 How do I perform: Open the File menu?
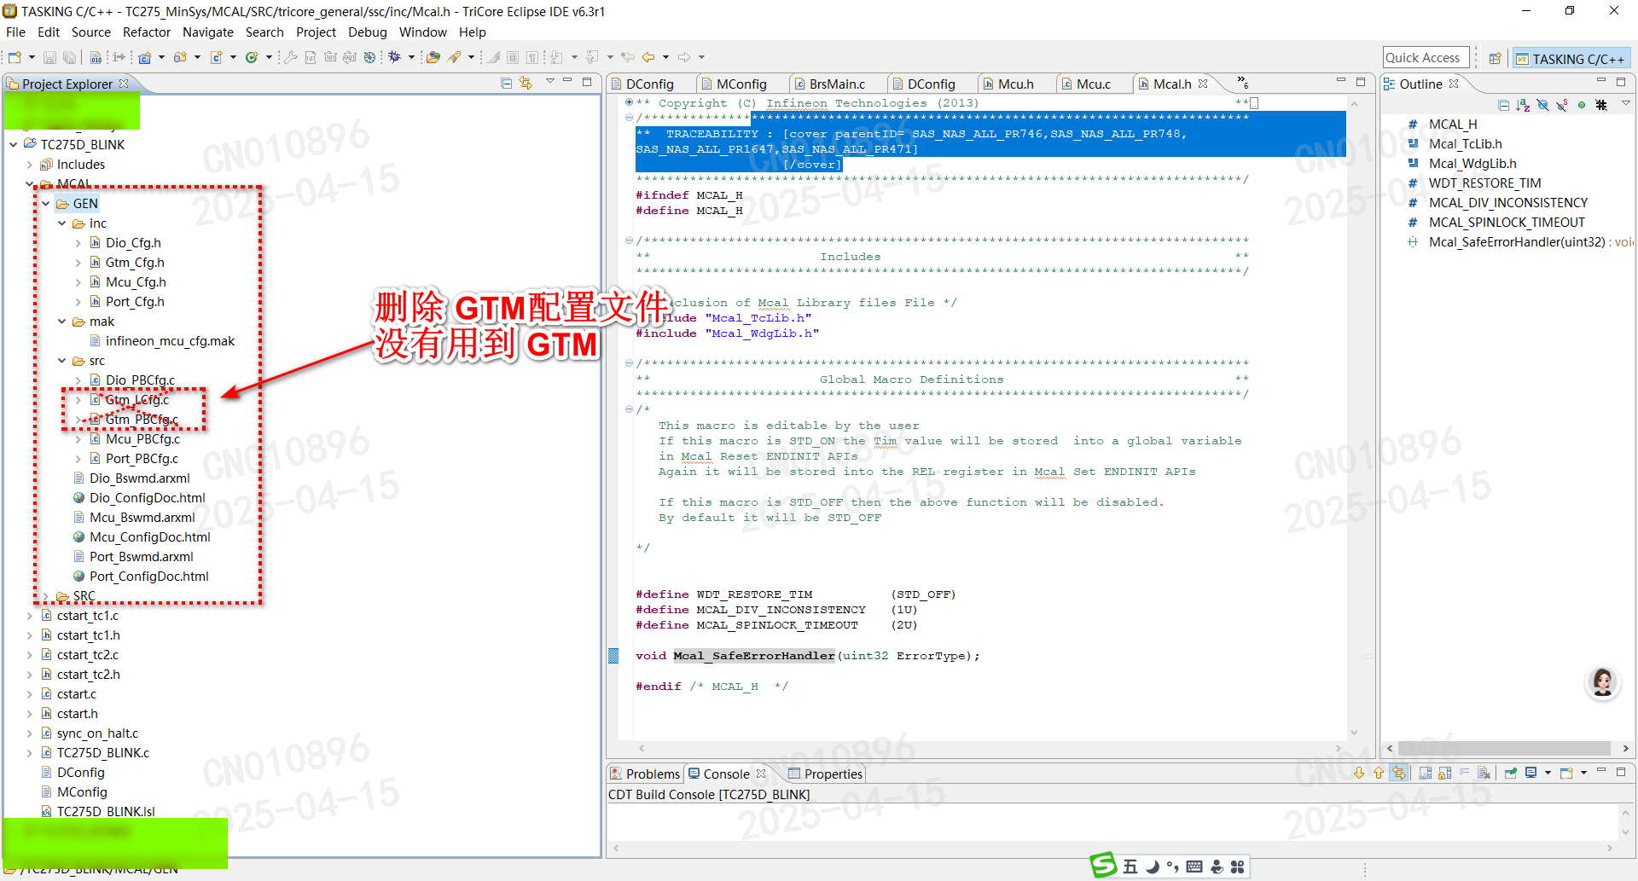click(x=15, y=32)
